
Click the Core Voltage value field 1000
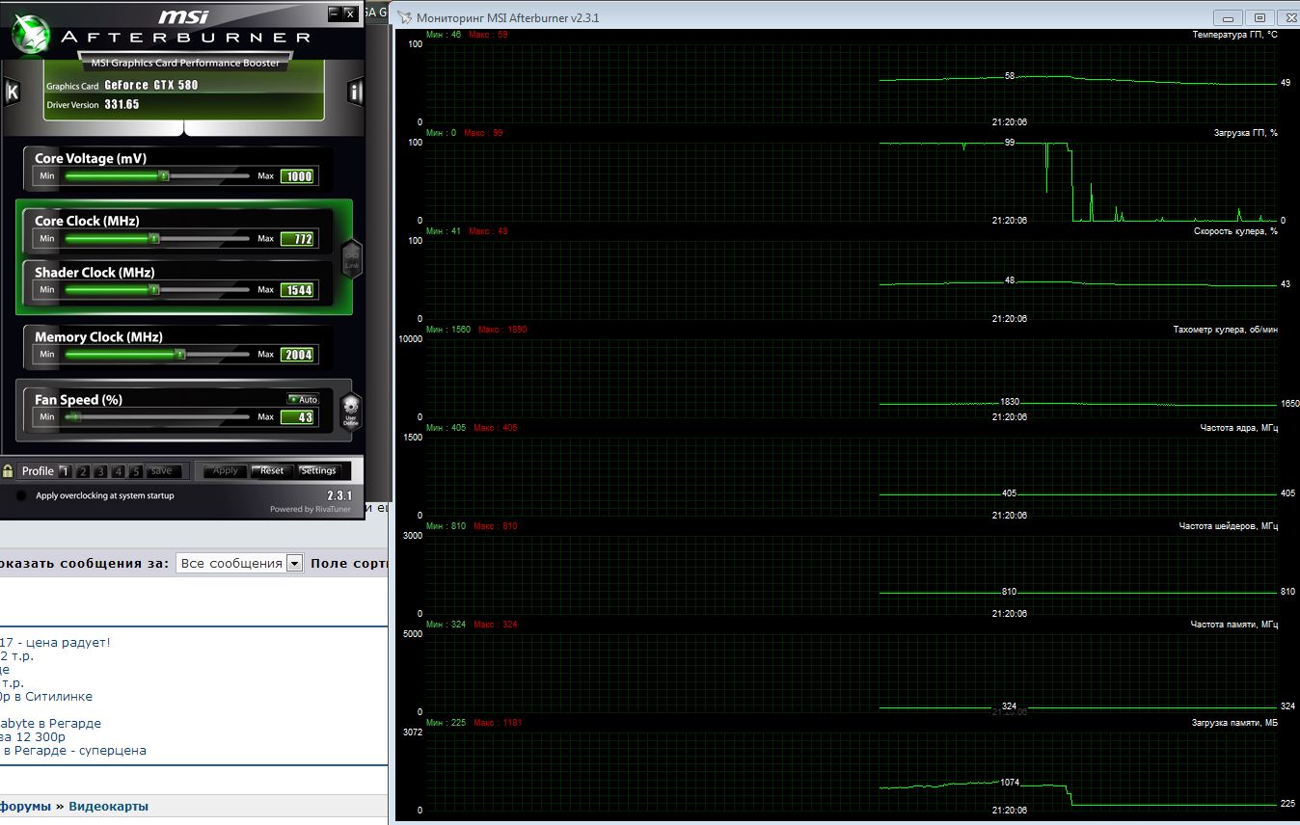[x=297, y=176]
